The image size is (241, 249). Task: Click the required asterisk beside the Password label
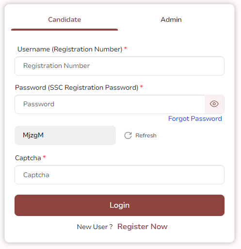142,86
